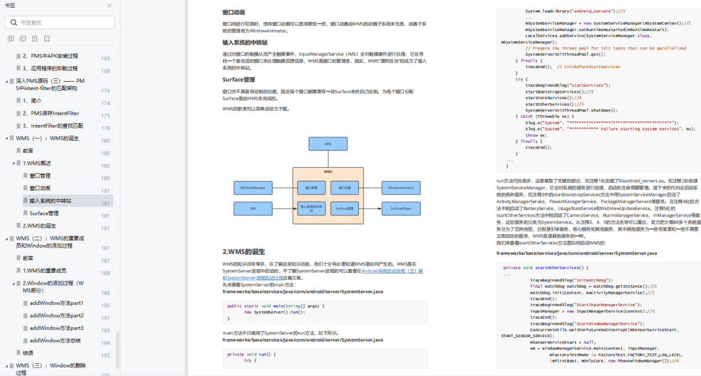Collapse the WMS（二） bookmark group

tap(6, 239)
